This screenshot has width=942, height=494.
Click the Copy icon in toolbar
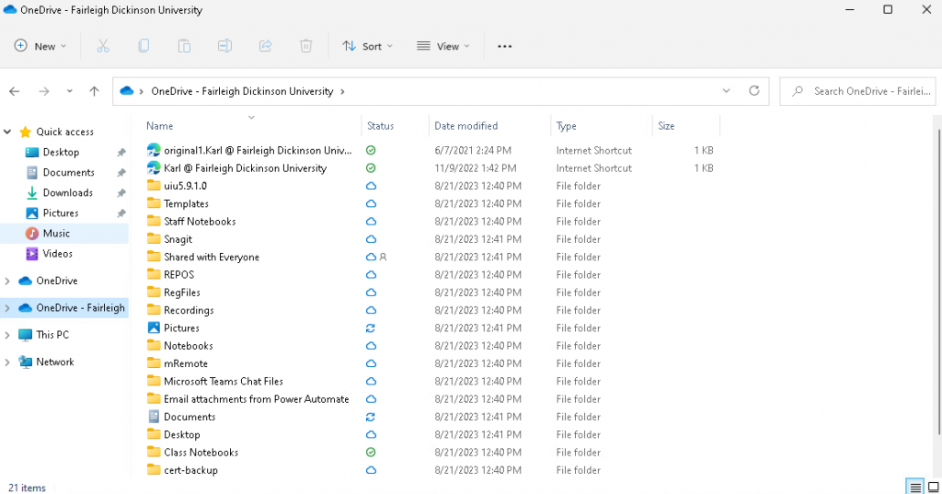tap(144, 46)
